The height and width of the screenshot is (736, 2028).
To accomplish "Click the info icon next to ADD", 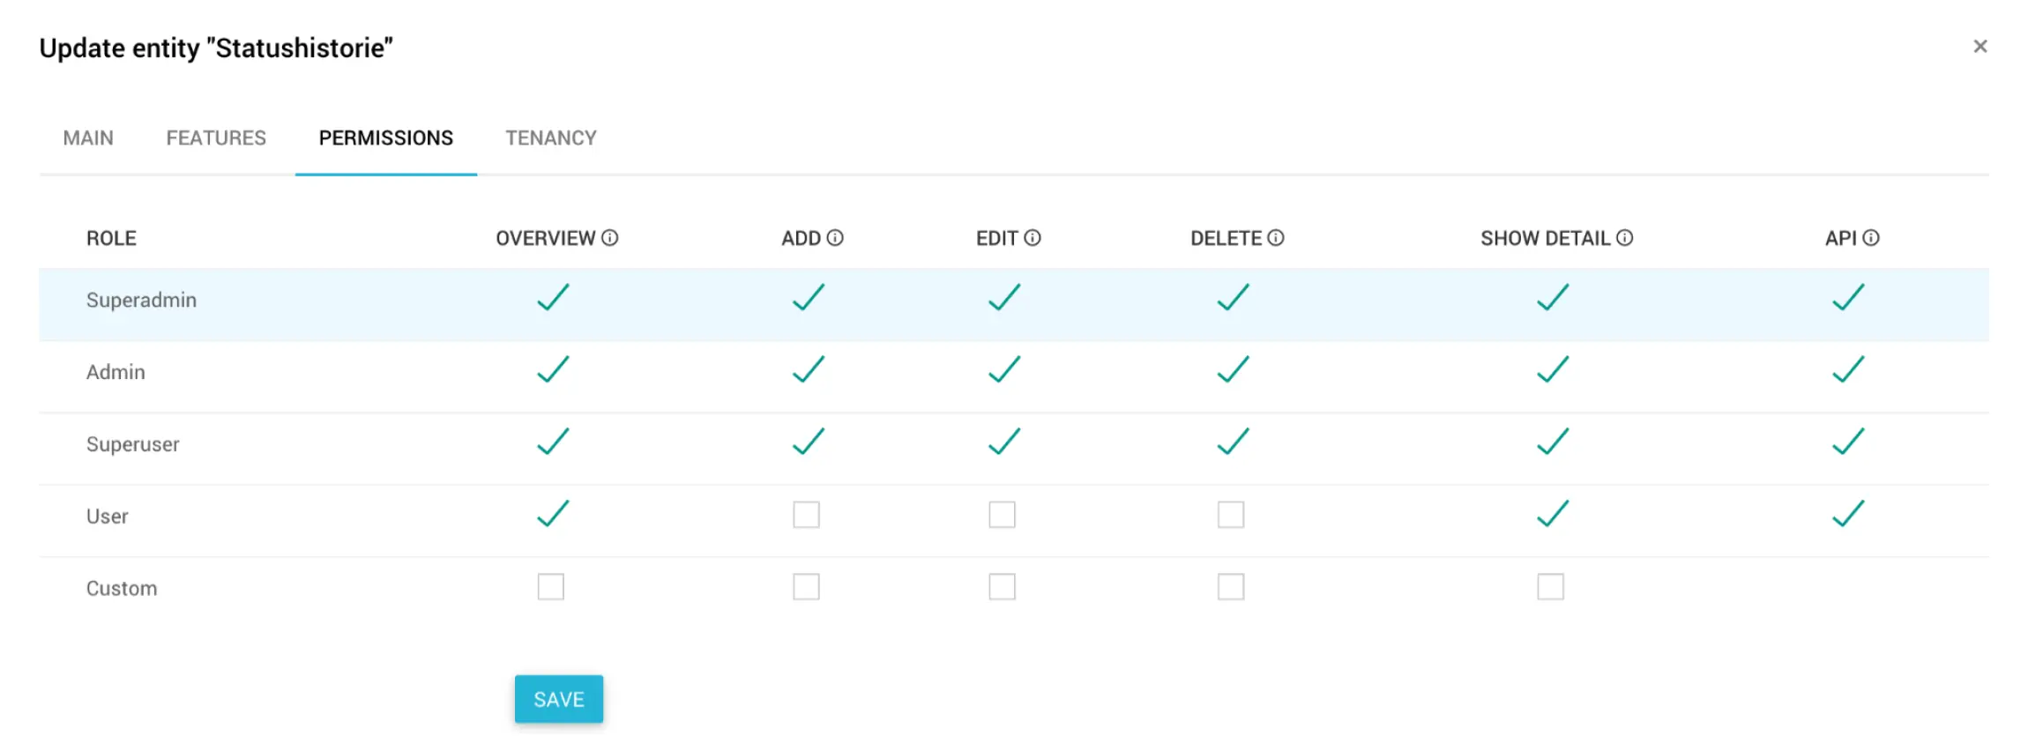I will click(x=835, y=238).
